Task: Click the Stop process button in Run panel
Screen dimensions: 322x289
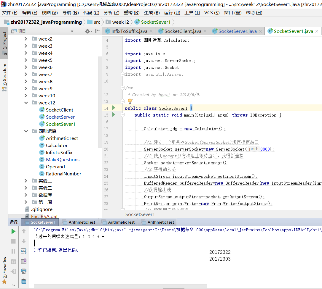Action: point(13,241)
